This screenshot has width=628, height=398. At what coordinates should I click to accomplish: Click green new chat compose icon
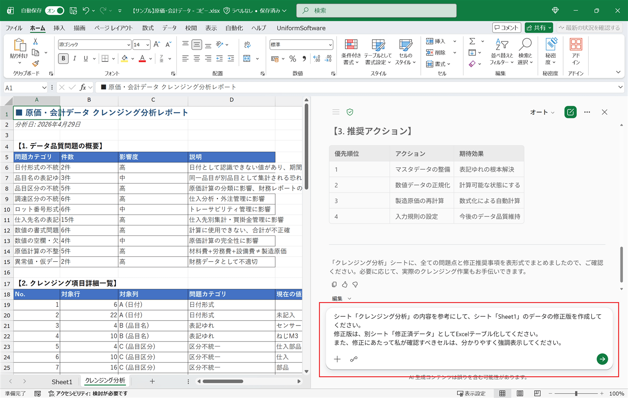point(570,112)
